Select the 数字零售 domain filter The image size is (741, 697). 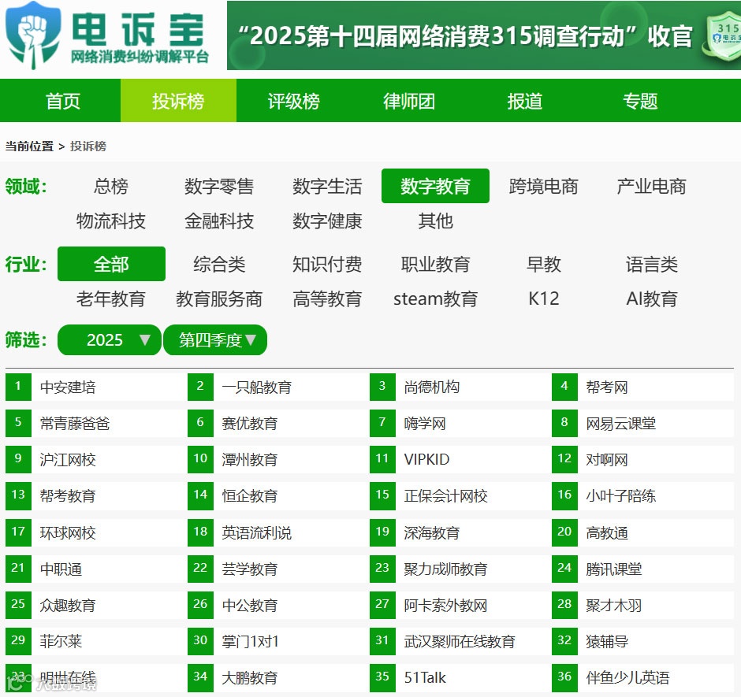point(219,186)
